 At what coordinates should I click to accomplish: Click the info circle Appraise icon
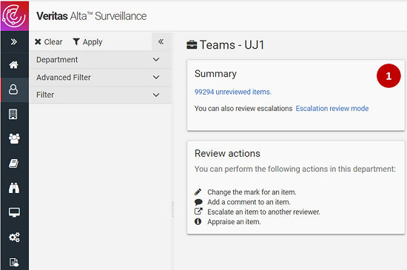(x=198, y=221)
